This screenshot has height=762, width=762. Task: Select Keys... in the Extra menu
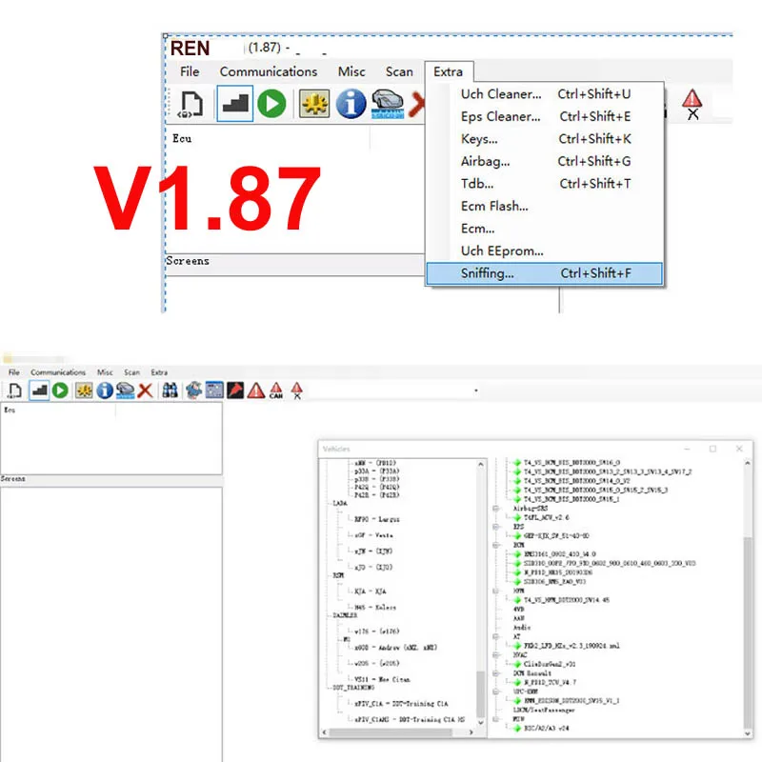544,138
